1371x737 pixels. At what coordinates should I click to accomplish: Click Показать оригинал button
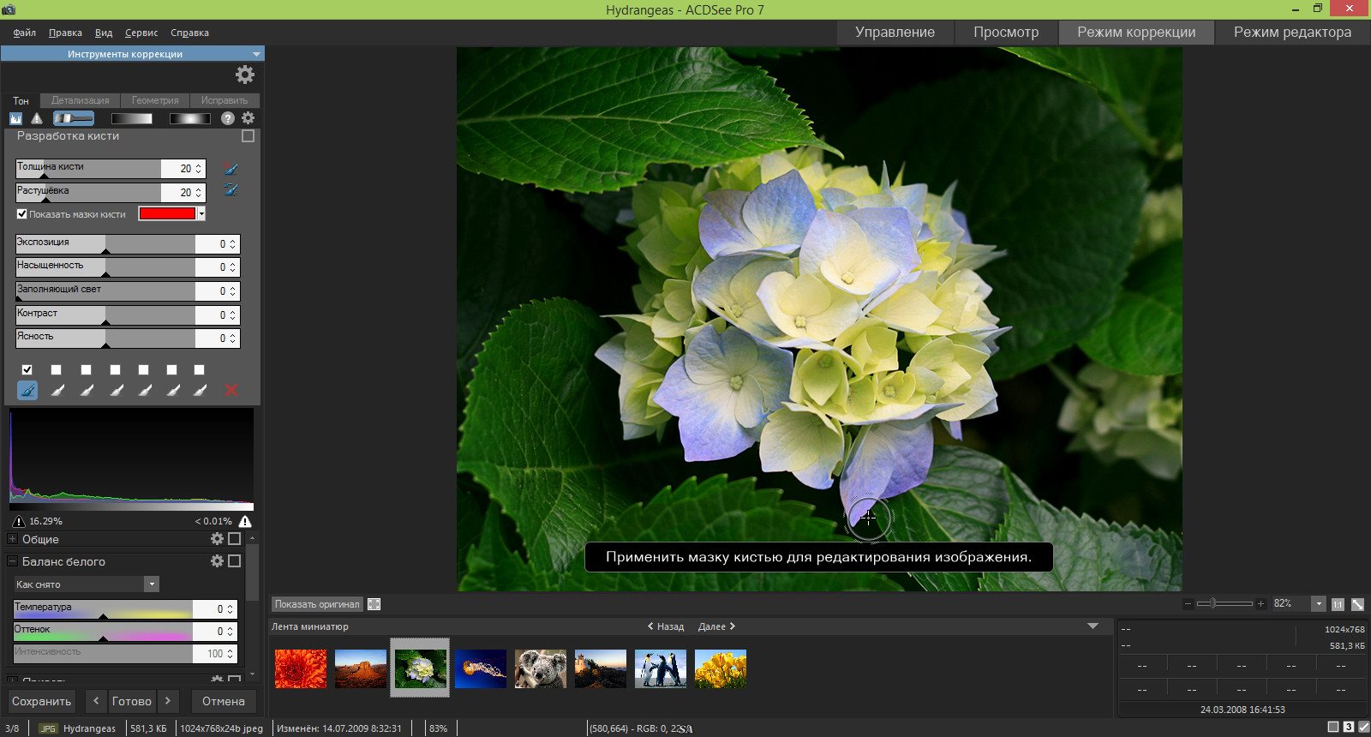[x=317, y=604]
